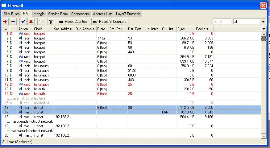The width and height of the screenshot is (270, 148).
Task: Select row 3 with 99.7 KiB bytes
Action: 131,43
